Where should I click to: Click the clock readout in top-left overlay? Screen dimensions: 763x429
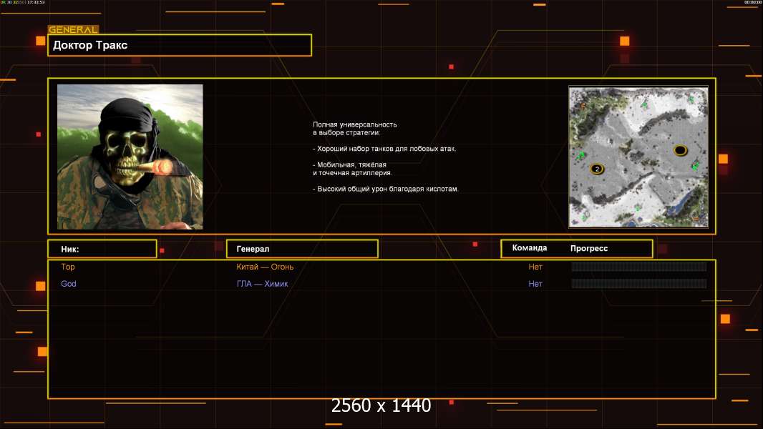[36, 3]
